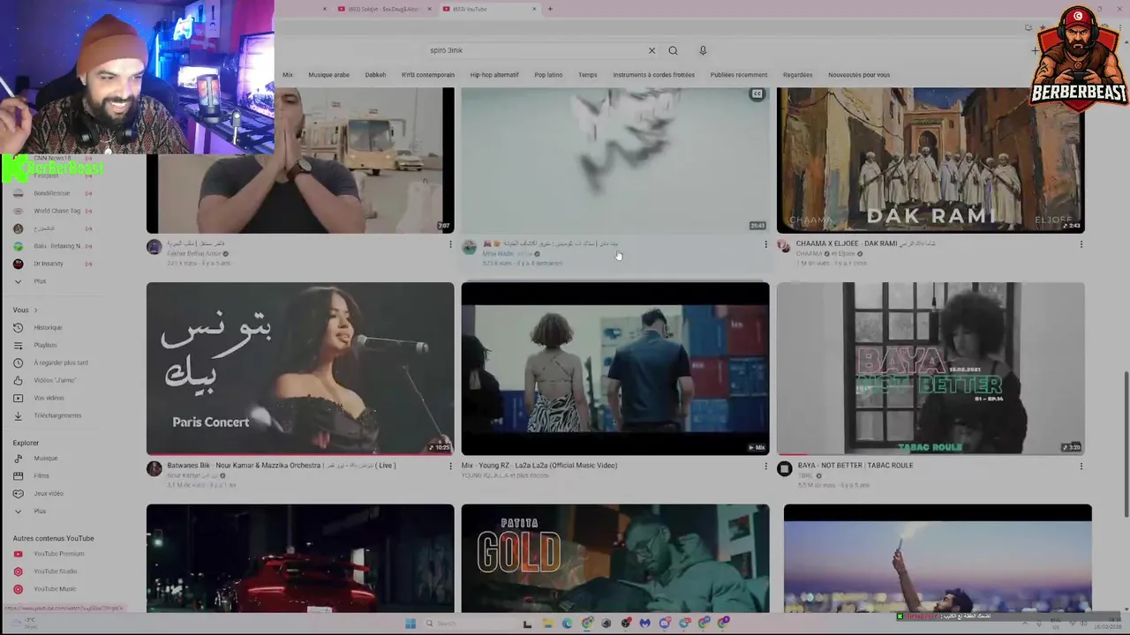
Task: Play the red car night thumbnail
Action: pyautogui.click(x=300, y=558)
